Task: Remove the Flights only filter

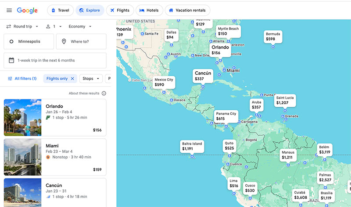Action: coord(72,79)
